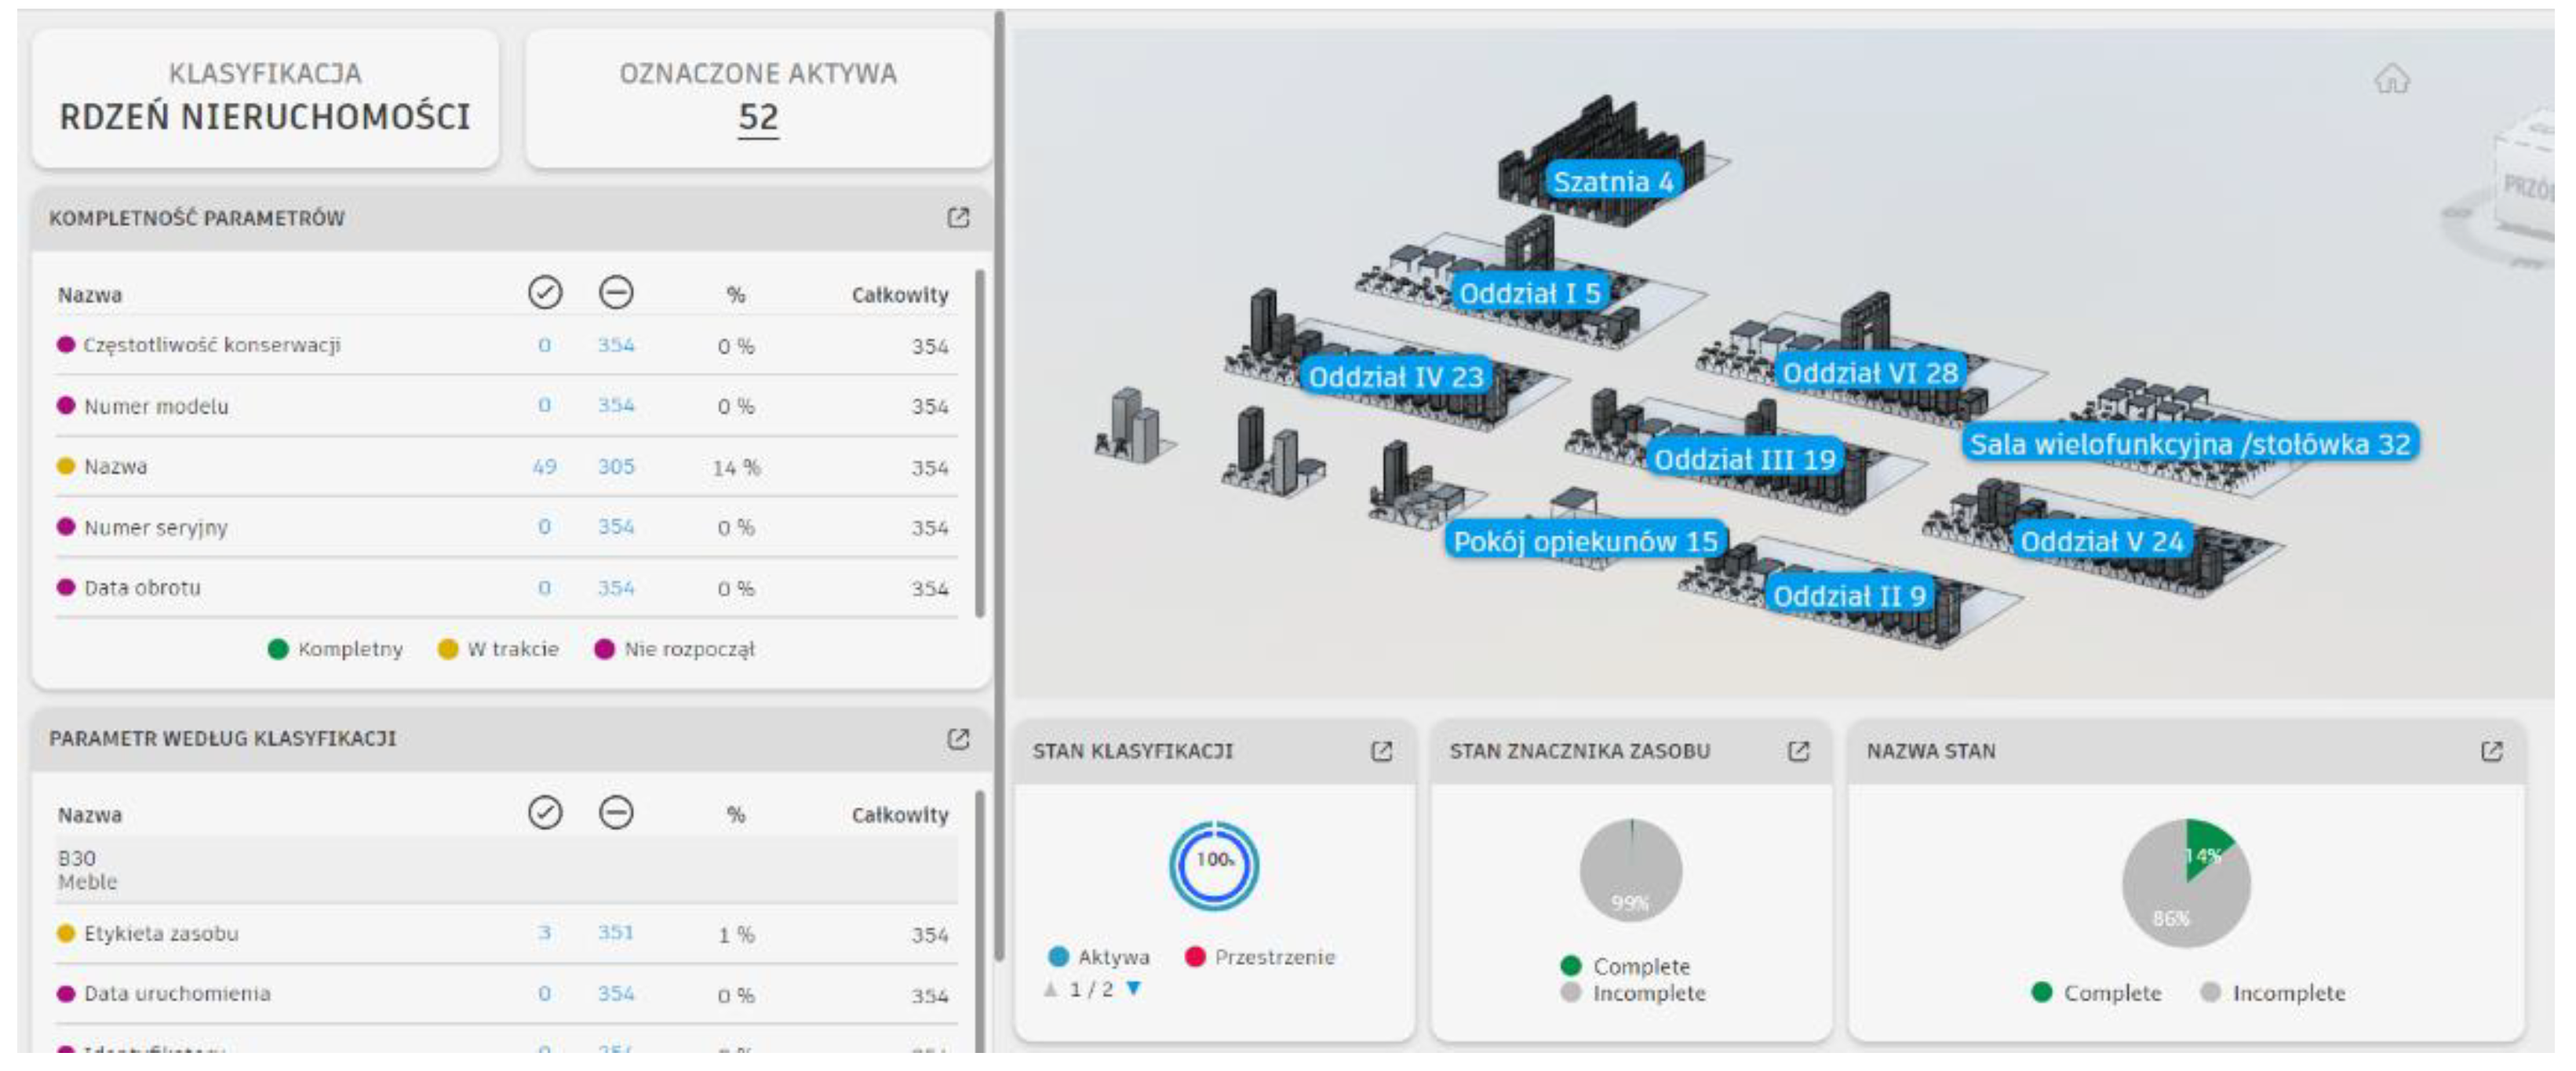The image size is (2576, 1071).
Task: Open Kompletność Parametrów panel in expanded view
Action: coord(957,218)
